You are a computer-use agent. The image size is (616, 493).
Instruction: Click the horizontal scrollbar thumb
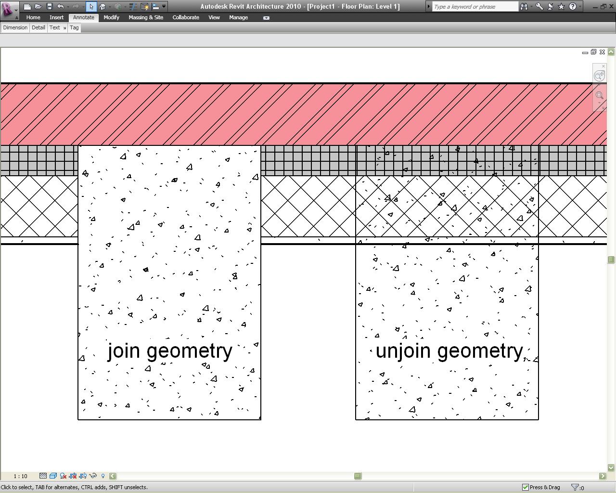358,476
